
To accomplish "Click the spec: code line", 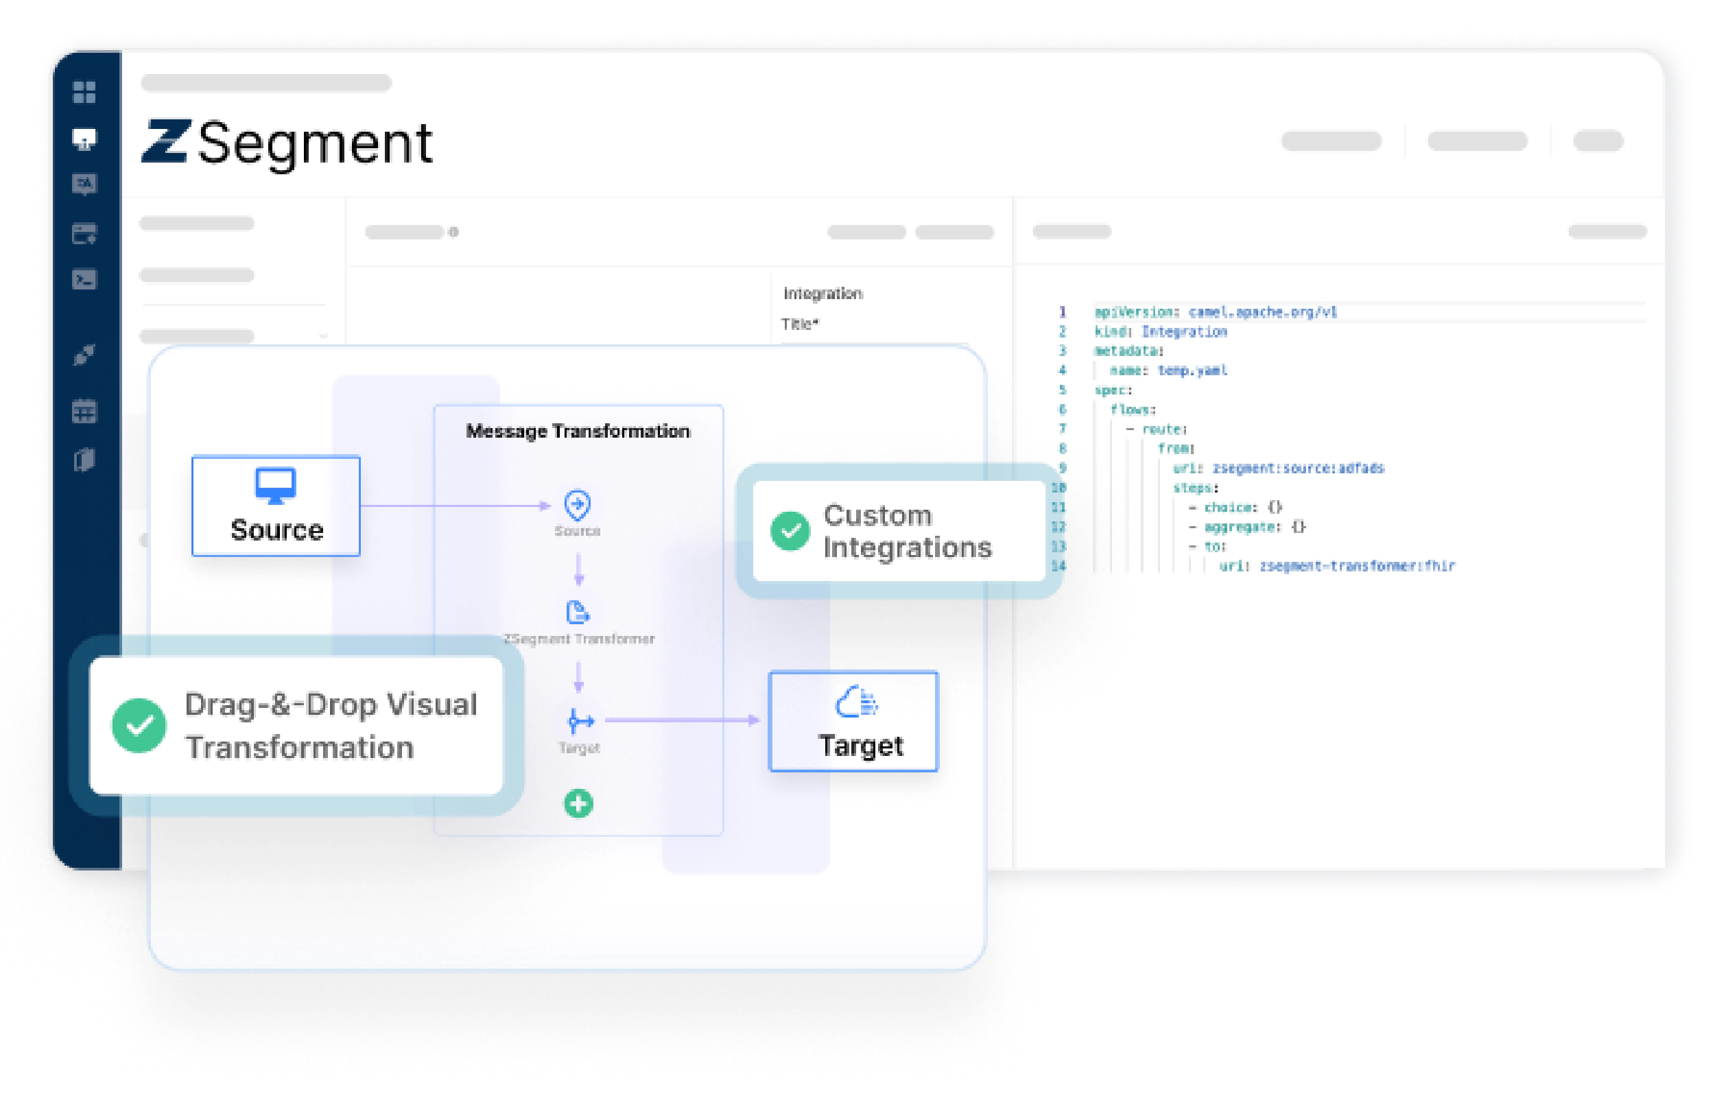I will [x=1113, y=390].
